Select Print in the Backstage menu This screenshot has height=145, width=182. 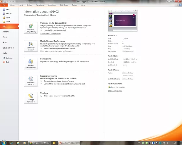5,42
